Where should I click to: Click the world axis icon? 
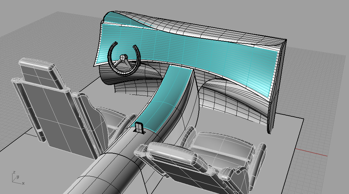[x=18, y=178]
